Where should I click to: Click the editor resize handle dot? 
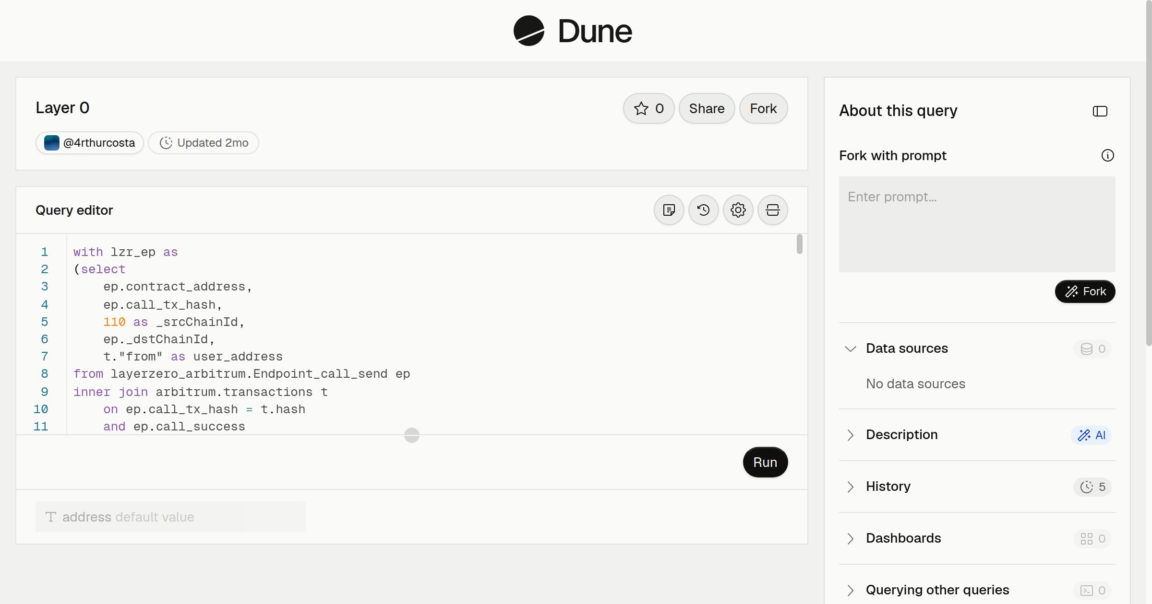tap(411, 435)
